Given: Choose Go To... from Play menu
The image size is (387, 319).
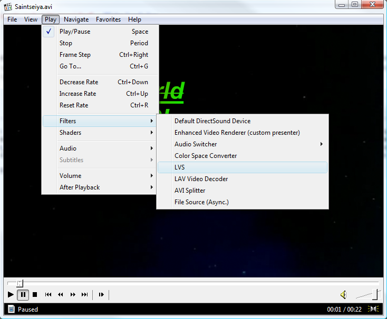Looking at the screenshot, I should coord(71,66).
